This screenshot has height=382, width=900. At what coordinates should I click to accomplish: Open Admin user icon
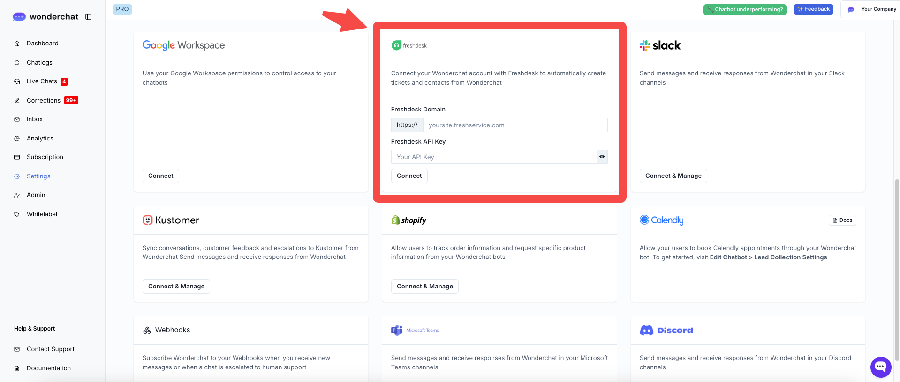(17, 195)
